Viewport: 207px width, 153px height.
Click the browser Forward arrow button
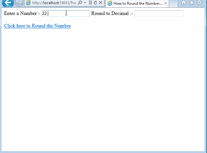[19, 3]
